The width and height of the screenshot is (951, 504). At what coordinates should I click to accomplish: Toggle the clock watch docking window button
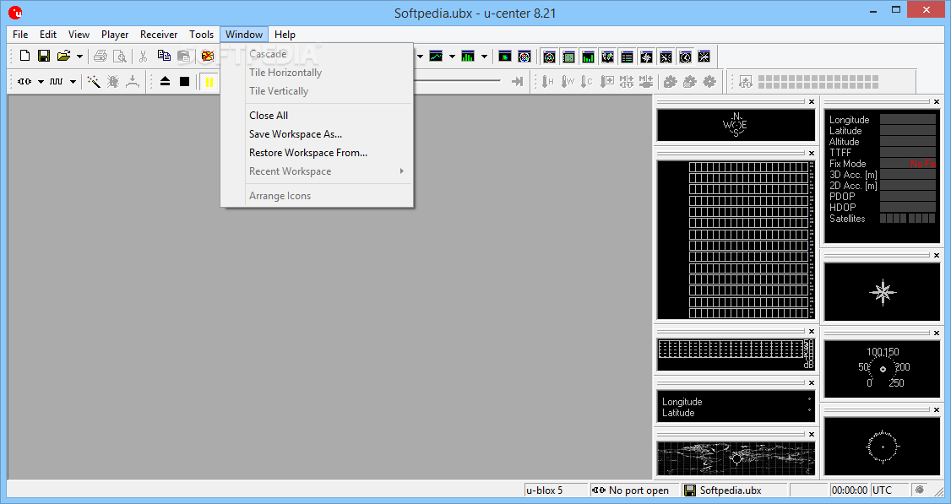point(685,57)
